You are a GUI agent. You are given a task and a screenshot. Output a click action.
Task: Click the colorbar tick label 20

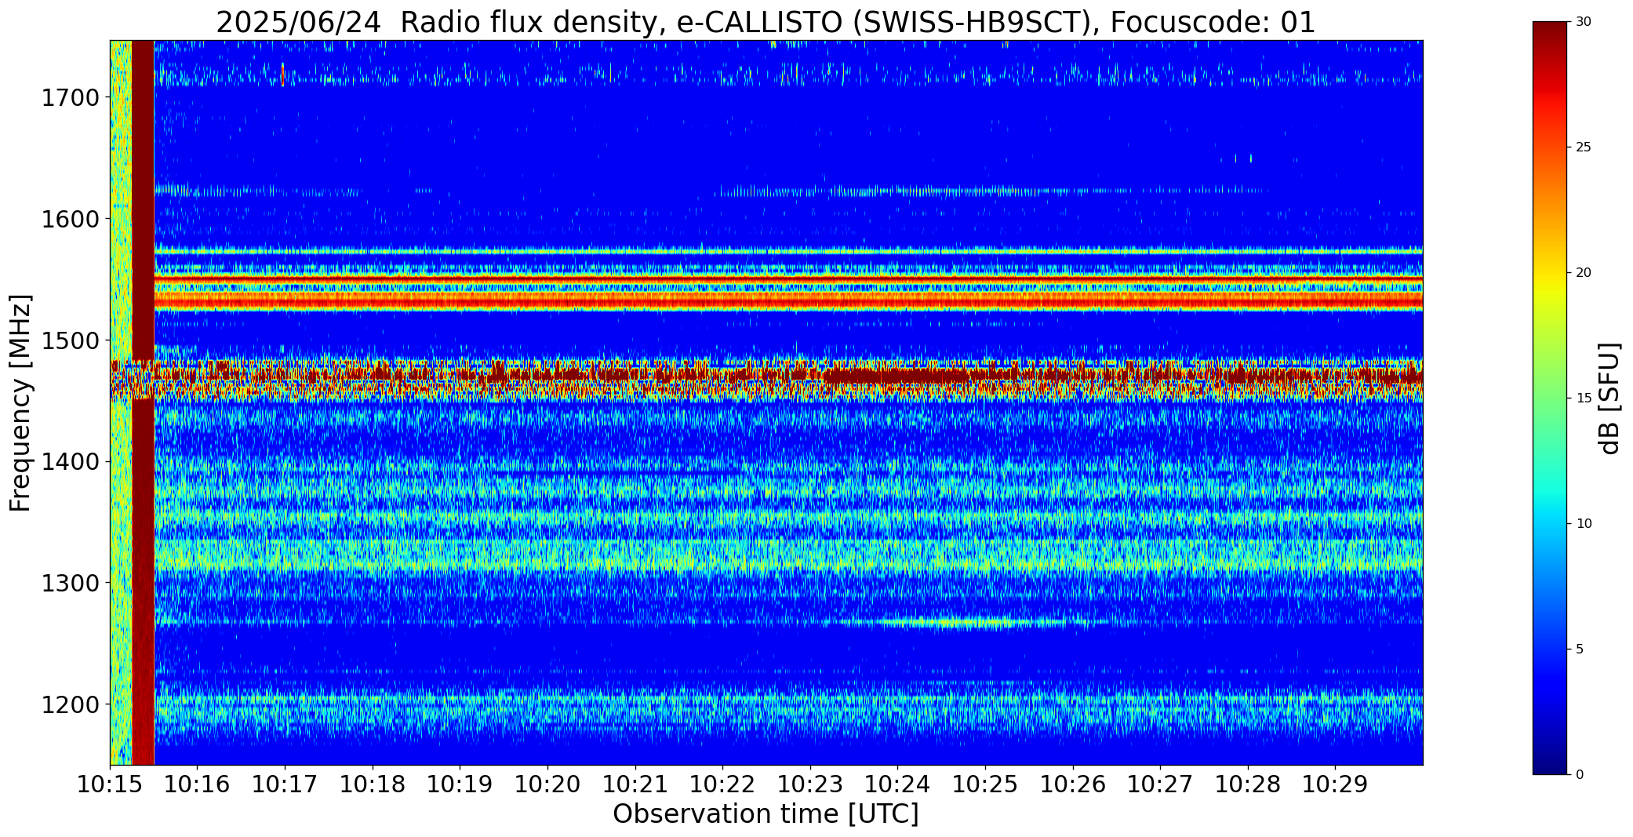click(1584, 273)
